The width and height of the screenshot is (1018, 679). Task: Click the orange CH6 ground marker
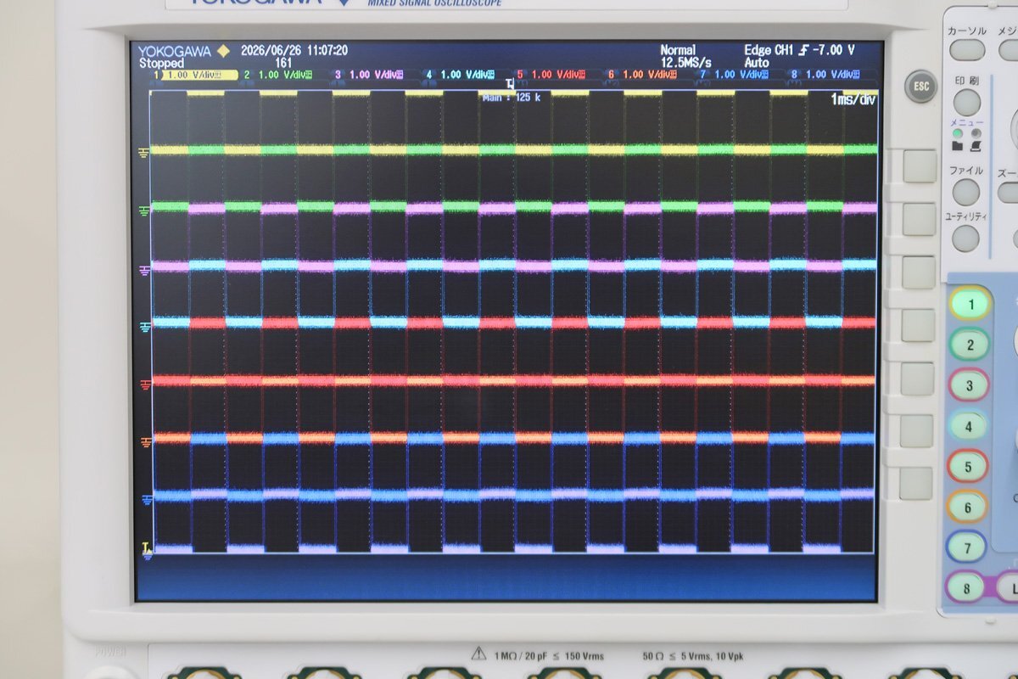click(146, 442)
